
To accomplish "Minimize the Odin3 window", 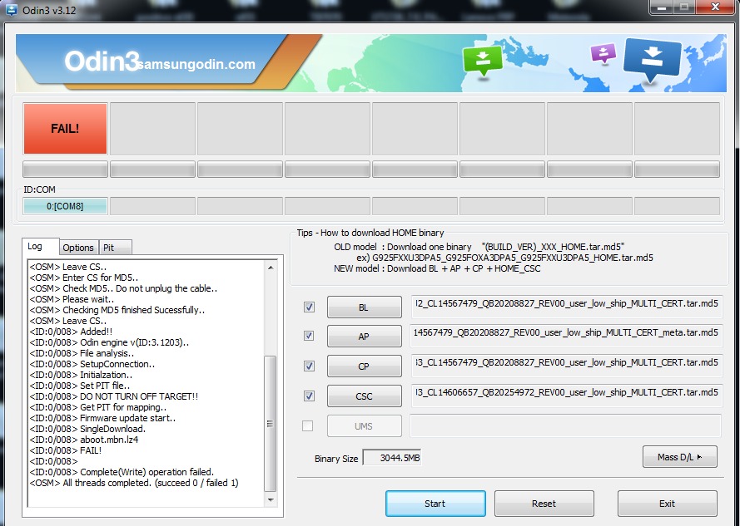I will point(662,7).
